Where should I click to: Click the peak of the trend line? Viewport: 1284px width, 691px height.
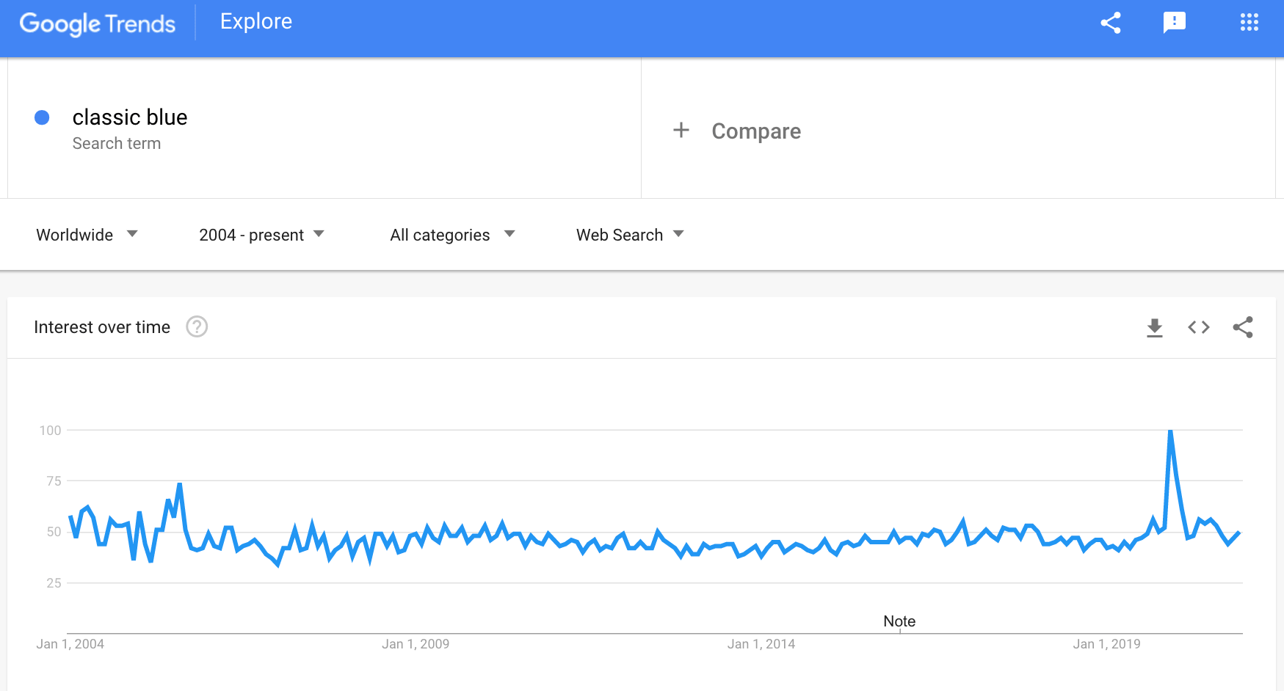[x=1170, y=431]
